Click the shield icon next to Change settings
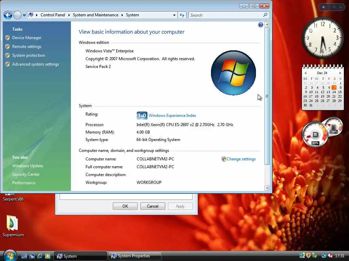This screenshot has height=261, width=349. click(x=224, y=159)
